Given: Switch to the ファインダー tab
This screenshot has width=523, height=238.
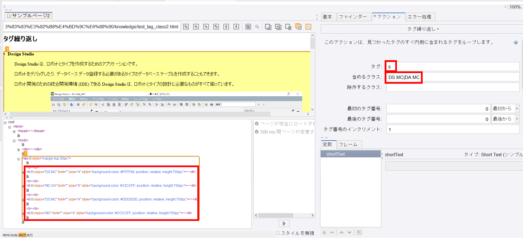Looking at the screenshot, I should [x=354, y=17].
